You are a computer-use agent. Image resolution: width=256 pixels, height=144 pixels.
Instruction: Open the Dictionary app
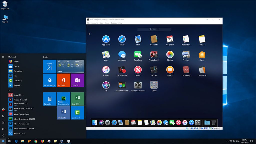coord(186,70)
